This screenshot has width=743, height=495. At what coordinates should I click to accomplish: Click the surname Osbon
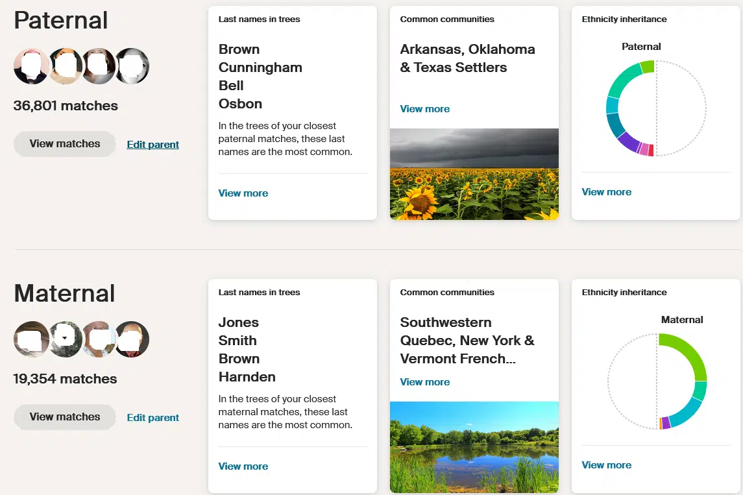click(x=240, y=104)
